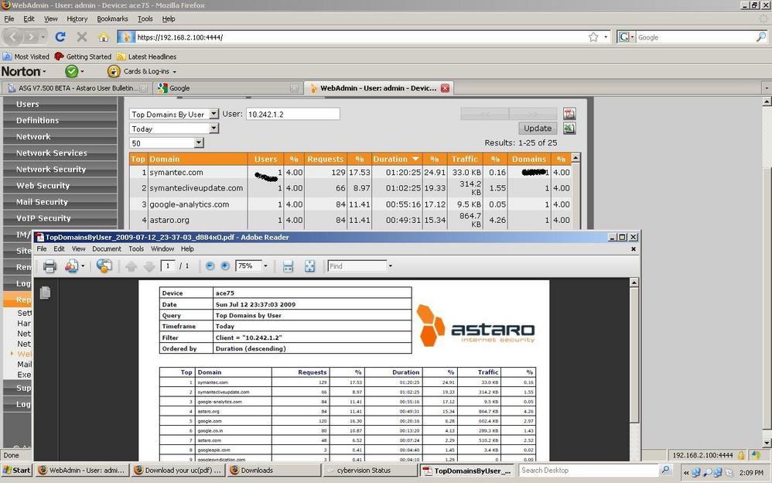Zoom in the PDF with plus icon
The width and height of the screenshot is (772, 483).
225,266
